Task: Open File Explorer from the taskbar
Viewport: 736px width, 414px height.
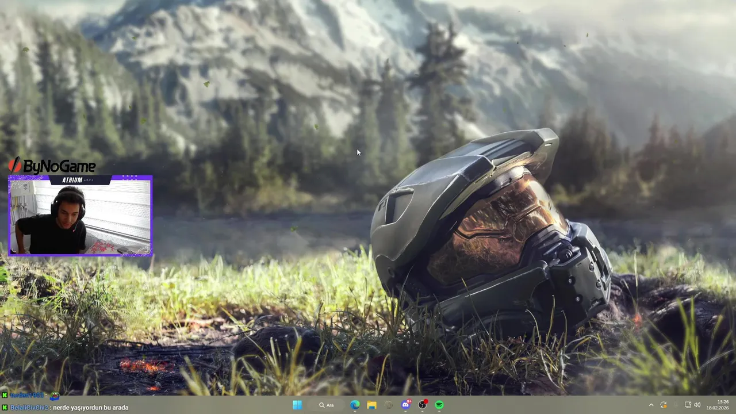Action: (x=372, y=405)
